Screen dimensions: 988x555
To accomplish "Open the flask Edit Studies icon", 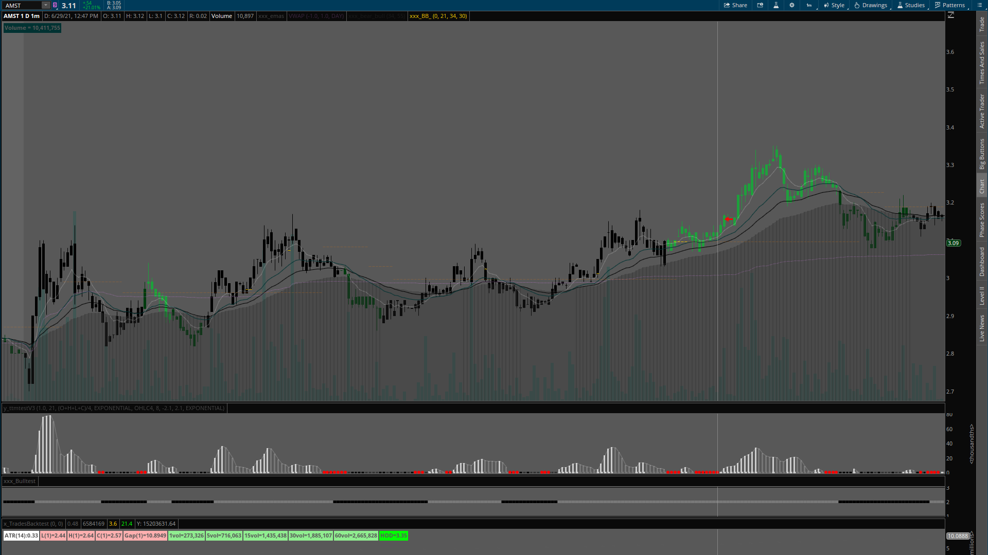I will (776, 5).
